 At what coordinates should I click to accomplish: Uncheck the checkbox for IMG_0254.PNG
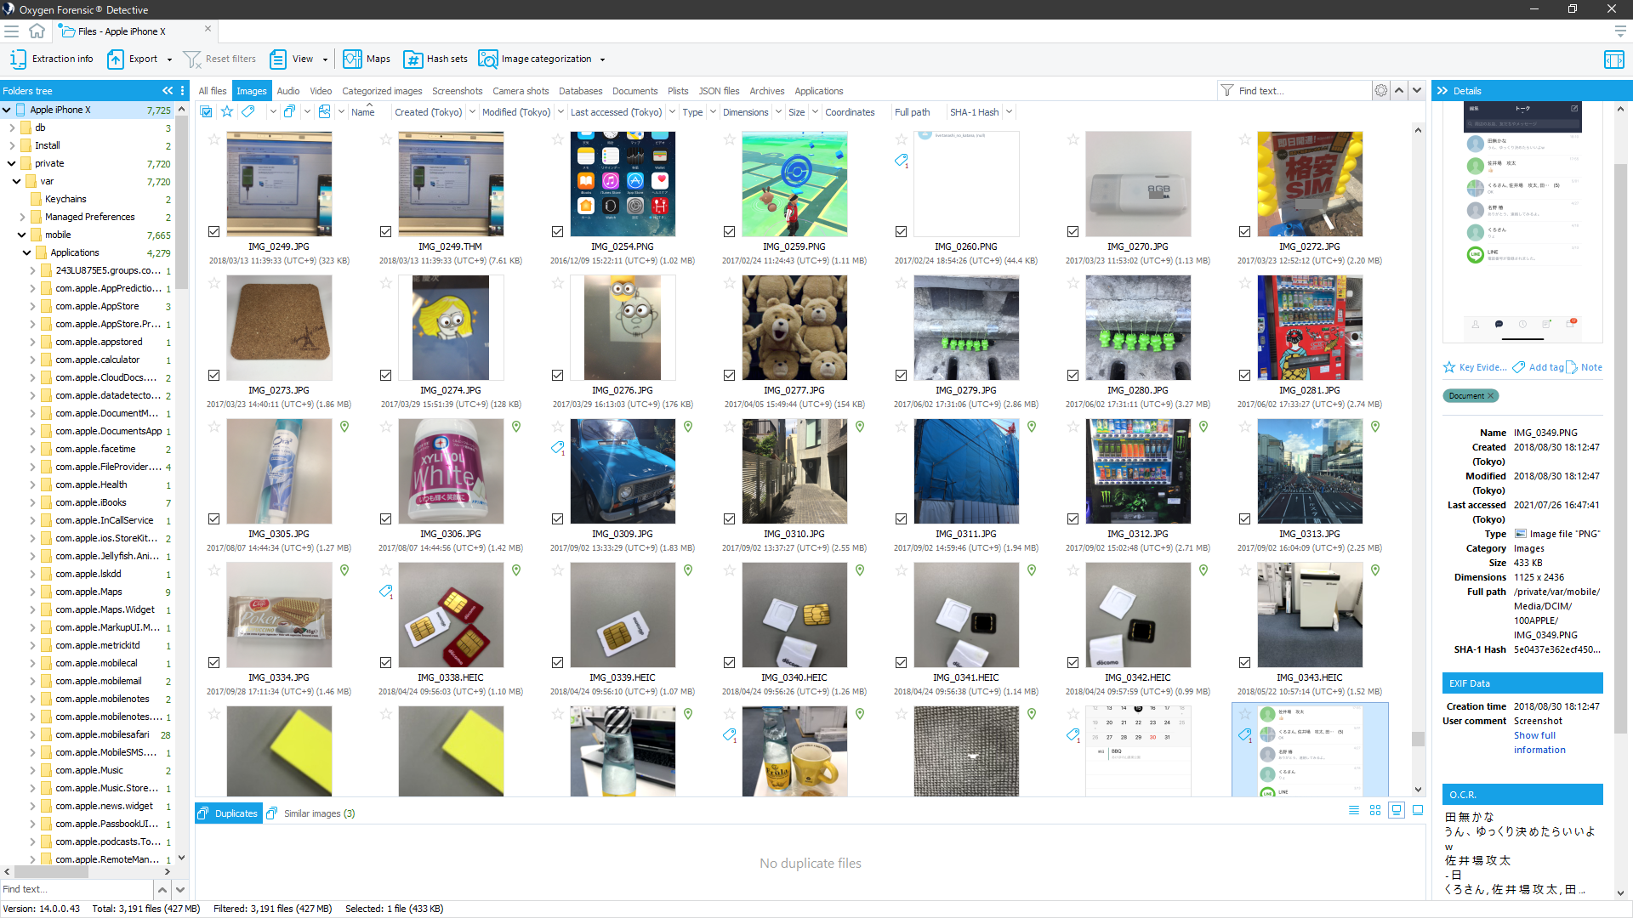coord(557,232)
